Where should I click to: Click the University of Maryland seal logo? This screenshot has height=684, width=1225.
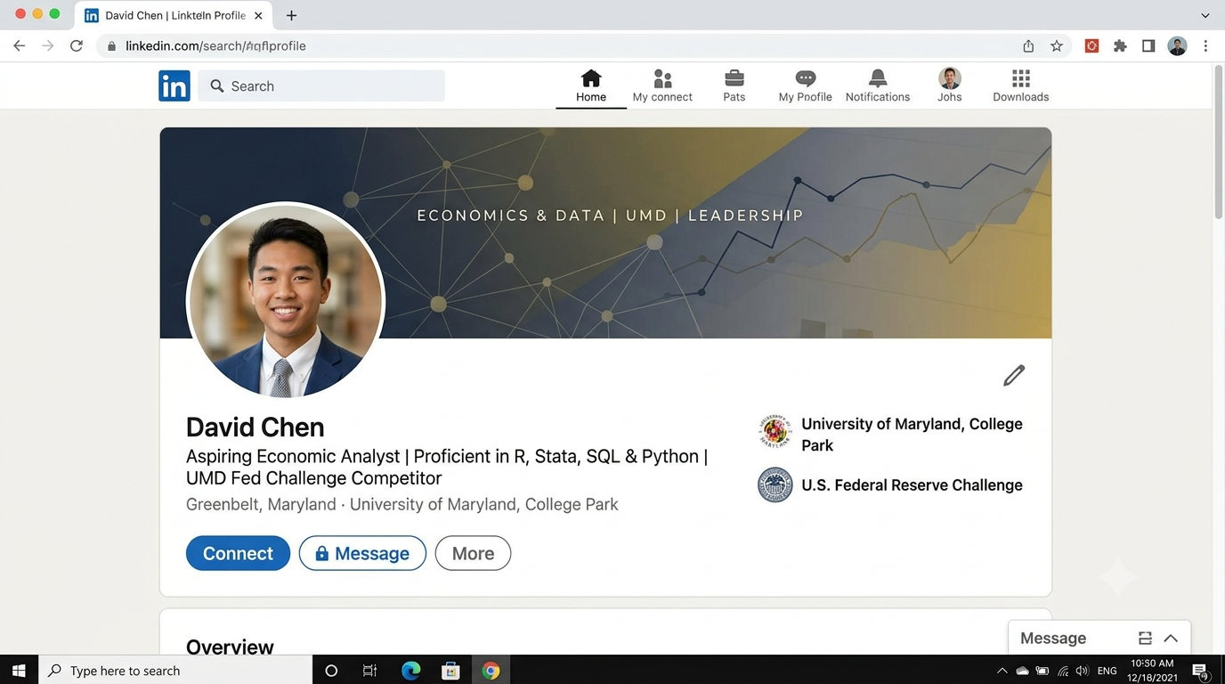[x=775, y=431]
